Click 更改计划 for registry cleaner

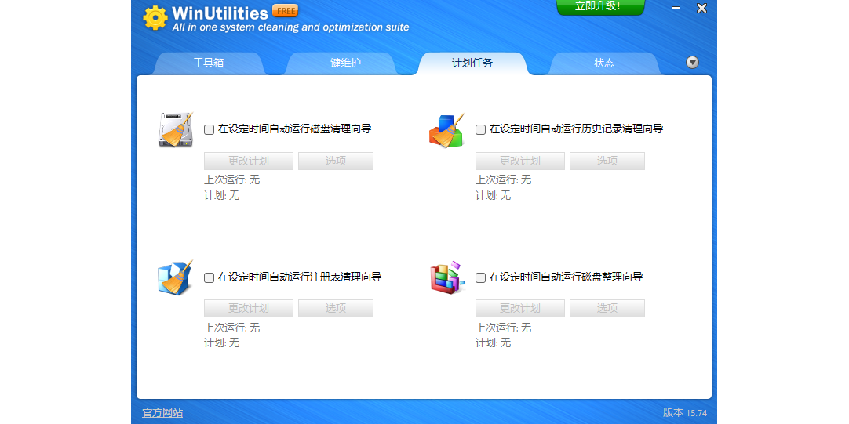pos(249,308)
